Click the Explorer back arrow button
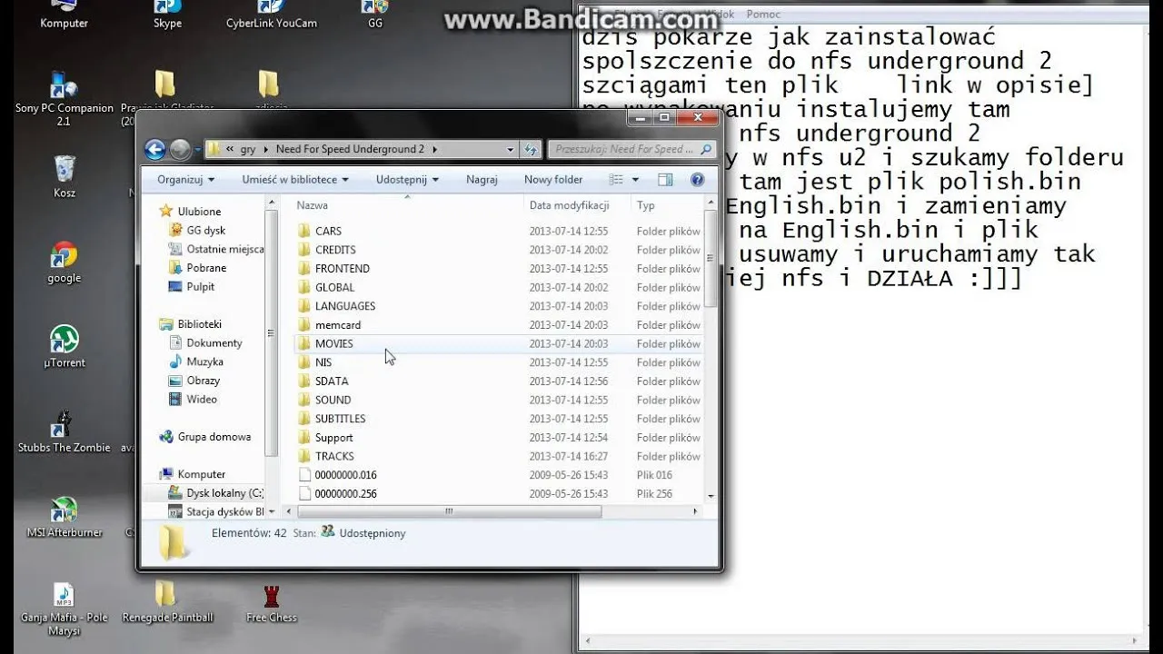Screen dimensions: 1163x654 (x=154, y=149)
